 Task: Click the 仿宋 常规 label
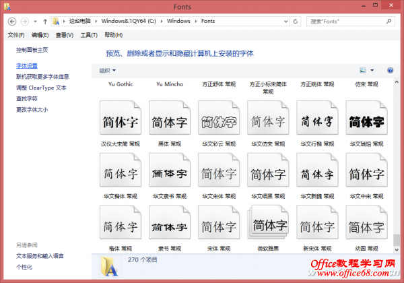click(366, 84)
